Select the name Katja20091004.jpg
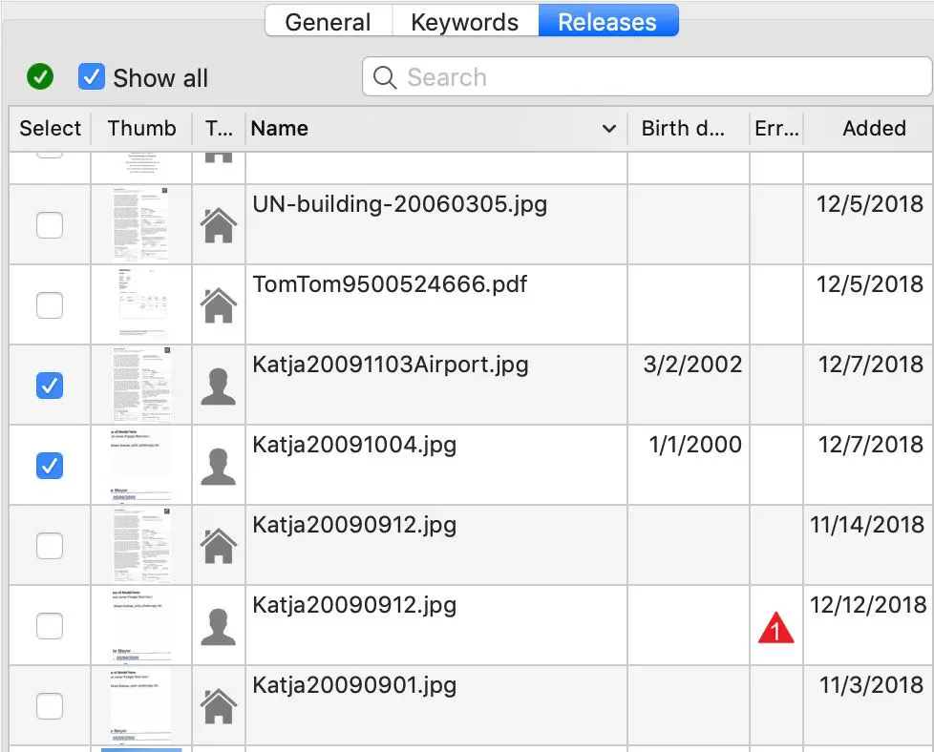Viewport: 934px width, 752px height. tap(354, 445)
